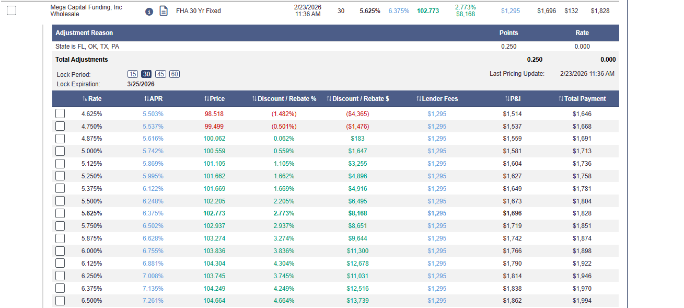
Task: Open APR 6.122% link
Action: click(x=153, y=189)
